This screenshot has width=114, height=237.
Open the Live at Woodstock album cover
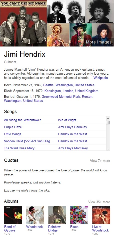(101, 215)
